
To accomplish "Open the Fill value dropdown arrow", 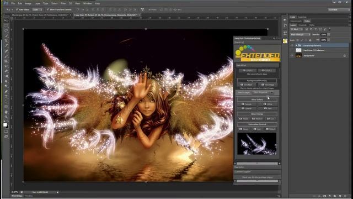I will pyautogui.click(x=329, y=40).
